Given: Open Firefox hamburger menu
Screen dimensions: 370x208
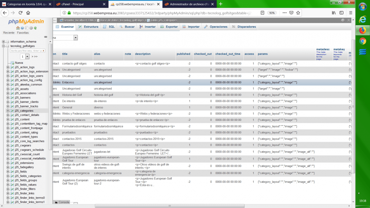Looking at the screenshot, I should tap(350, 13).
